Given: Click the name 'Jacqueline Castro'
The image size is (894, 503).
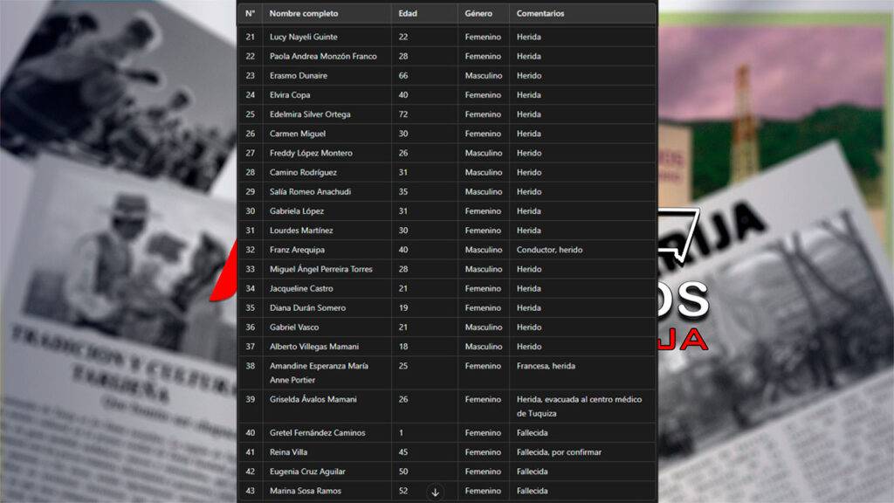Looking at the screenshot, I should point(301,289).
